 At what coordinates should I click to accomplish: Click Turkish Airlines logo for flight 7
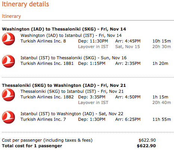pyautogui.click(x=9, y=117)
